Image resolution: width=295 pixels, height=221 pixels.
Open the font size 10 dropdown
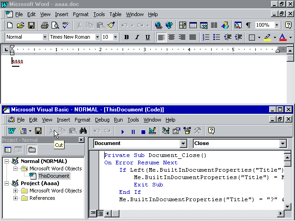pyautogui.click(x=115, y=37)
